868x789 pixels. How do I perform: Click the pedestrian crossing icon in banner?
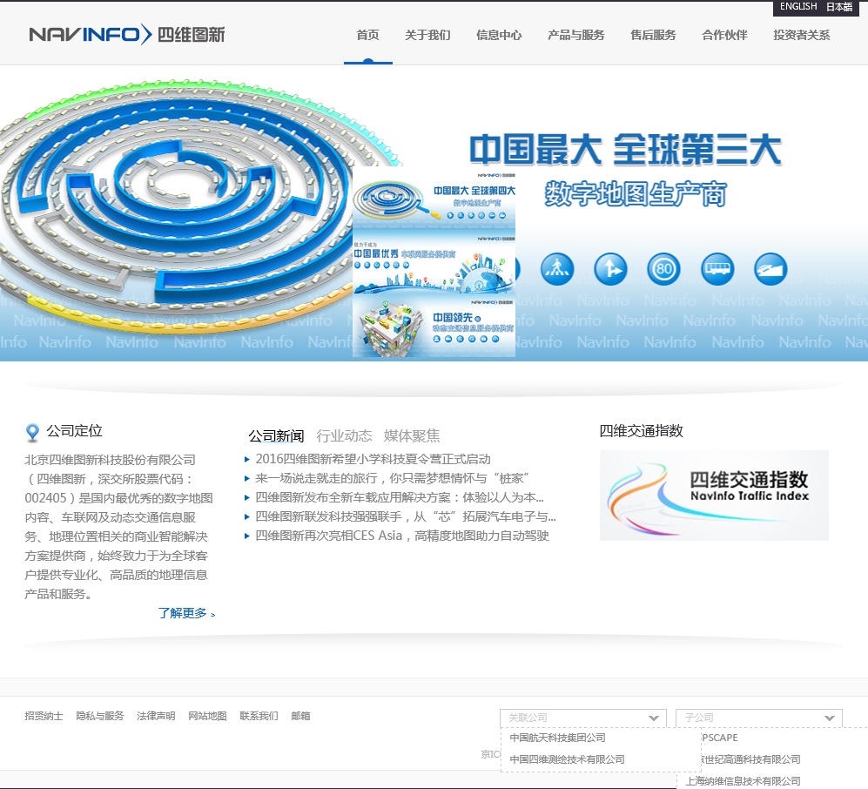click(x=557, y=269)
